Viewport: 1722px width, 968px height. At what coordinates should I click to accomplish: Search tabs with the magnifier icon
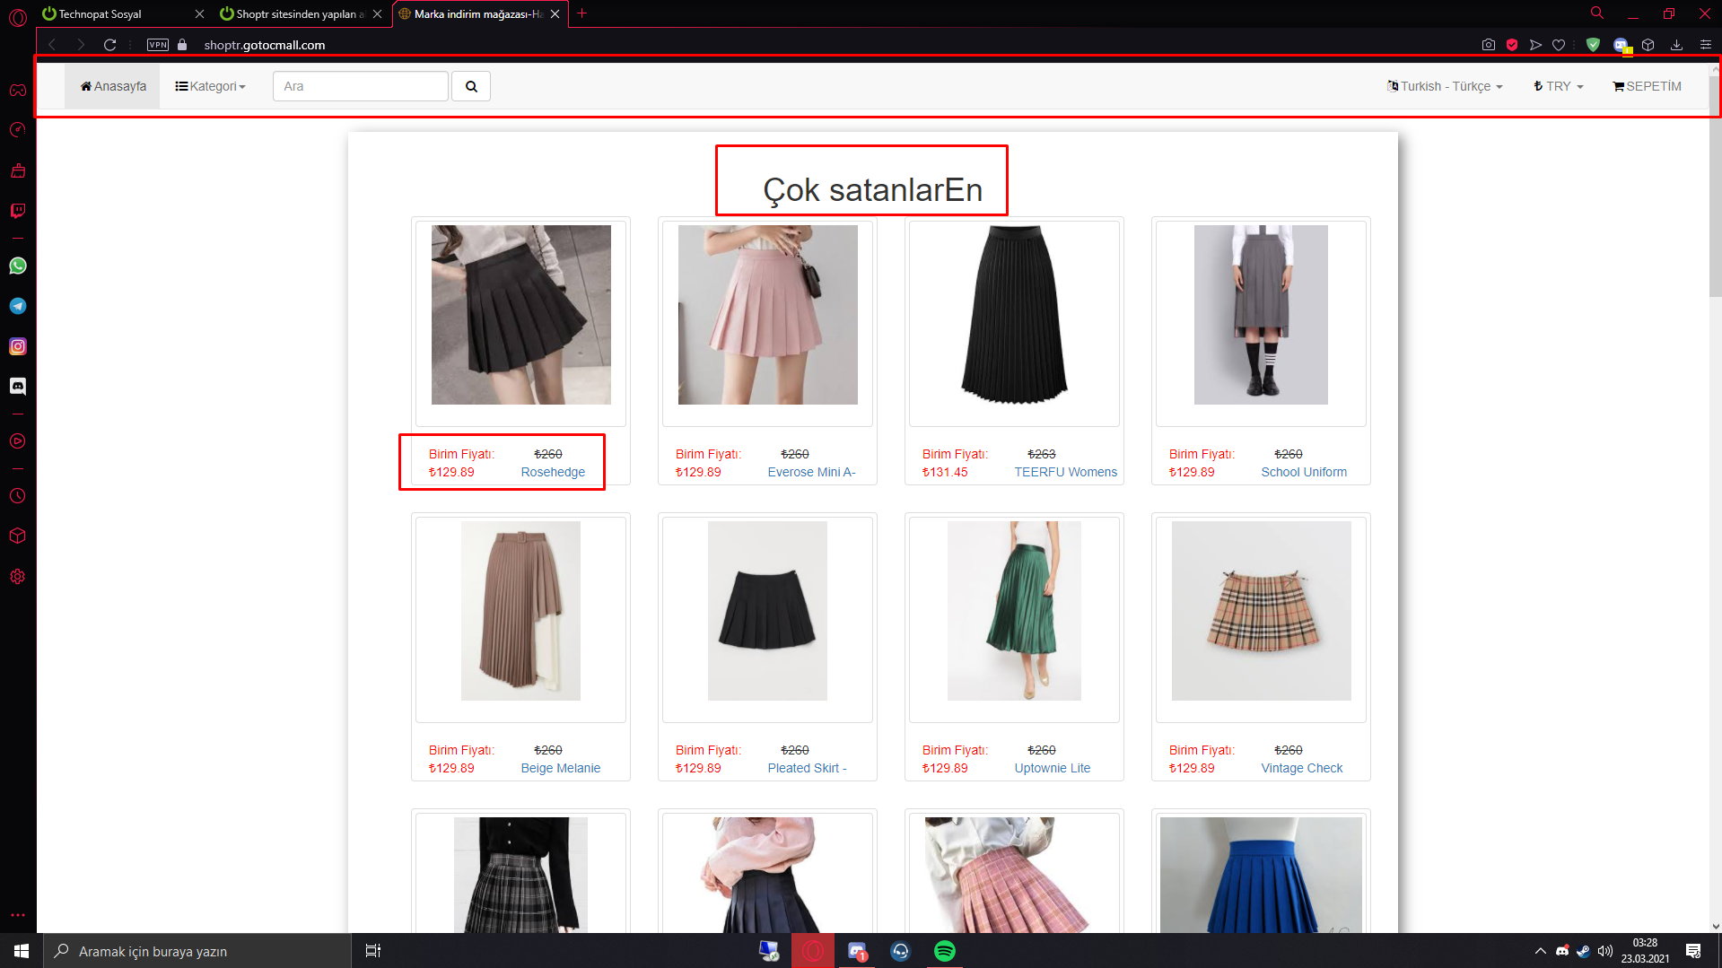[1597, 13]
